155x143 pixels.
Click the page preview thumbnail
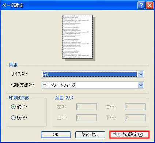pos(77,37)
